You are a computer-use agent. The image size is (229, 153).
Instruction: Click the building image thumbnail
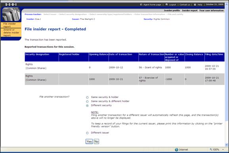point(11,14)
